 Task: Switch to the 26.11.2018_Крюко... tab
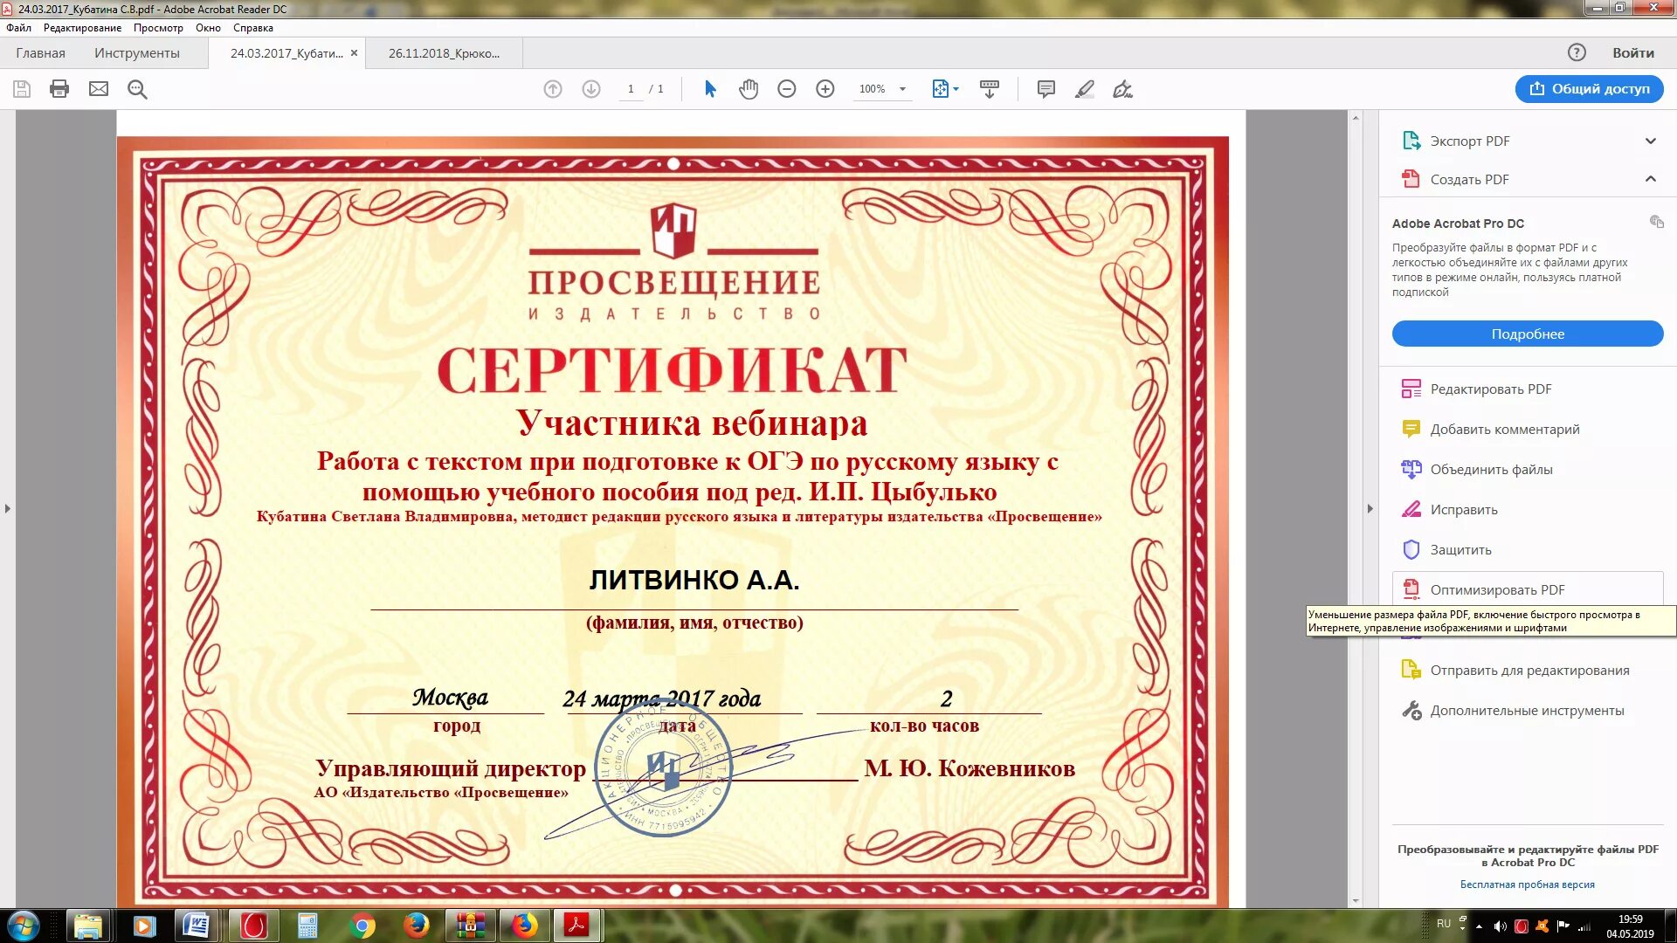444,53
